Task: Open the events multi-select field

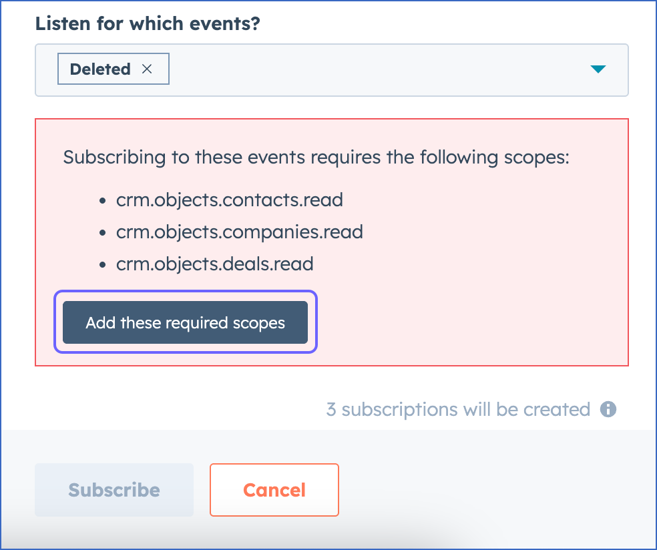Action: tap(374, 70)
